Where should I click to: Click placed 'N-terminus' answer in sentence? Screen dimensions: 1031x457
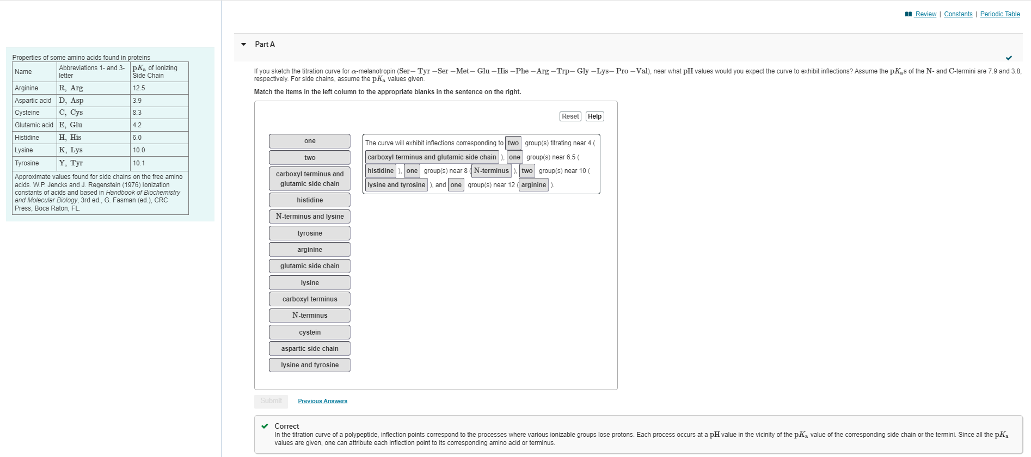[x=492, y=171]
